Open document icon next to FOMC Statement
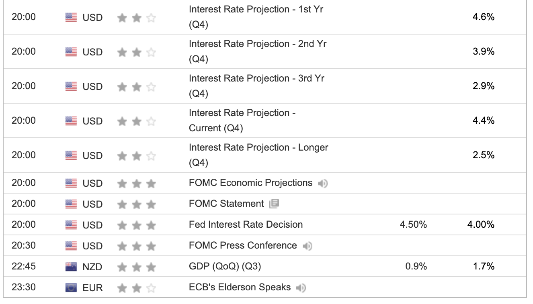The image size is (533, 304). (x=274, y=204)
